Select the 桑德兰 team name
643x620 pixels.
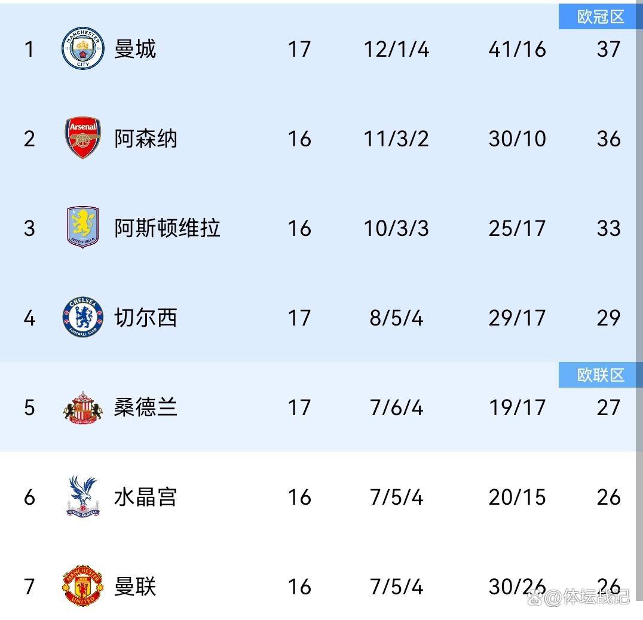pos(146,407)
